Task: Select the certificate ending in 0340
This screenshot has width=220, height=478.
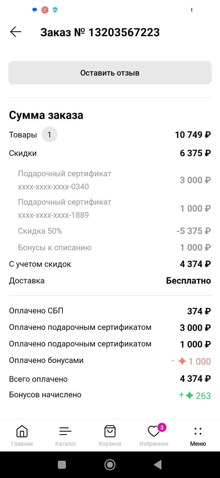Action: tap(53, 187)
